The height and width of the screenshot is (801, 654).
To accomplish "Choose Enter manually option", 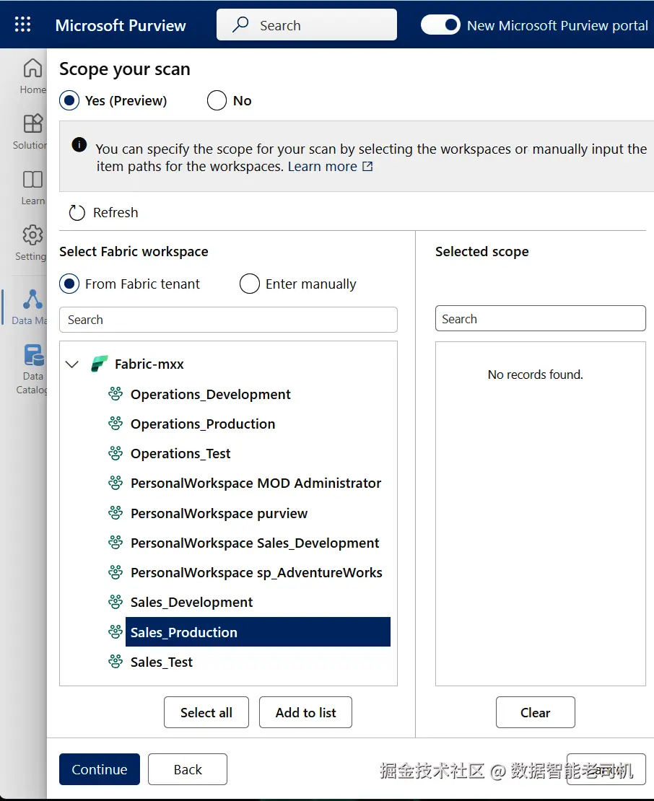I will pyautogui.click(x=249, y=284).
